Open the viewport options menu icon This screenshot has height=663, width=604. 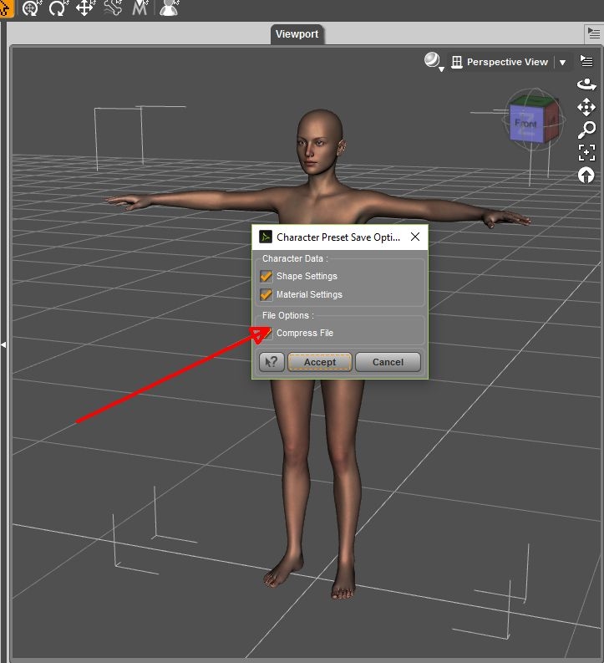(x=586, y=61)
